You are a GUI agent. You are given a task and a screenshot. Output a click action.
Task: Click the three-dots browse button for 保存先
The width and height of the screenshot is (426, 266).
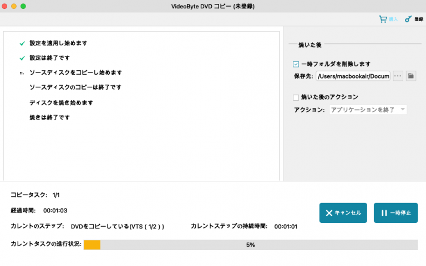[x=398, y=76]
